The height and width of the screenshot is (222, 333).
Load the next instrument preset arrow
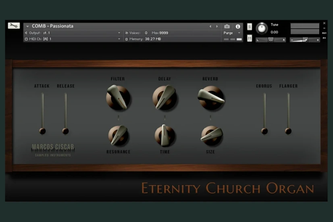point(217,26)
